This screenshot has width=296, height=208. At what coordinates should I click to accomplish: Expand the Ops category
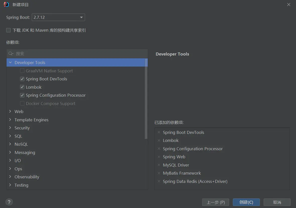[10, 169]
